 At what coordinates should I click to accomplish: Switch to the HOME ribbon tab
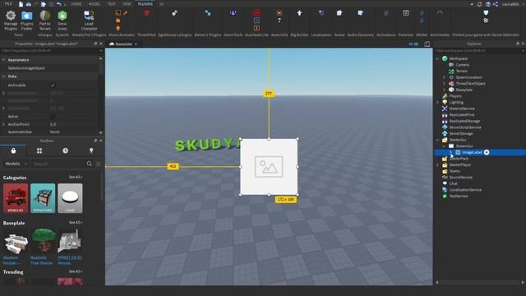coord(76,4)
